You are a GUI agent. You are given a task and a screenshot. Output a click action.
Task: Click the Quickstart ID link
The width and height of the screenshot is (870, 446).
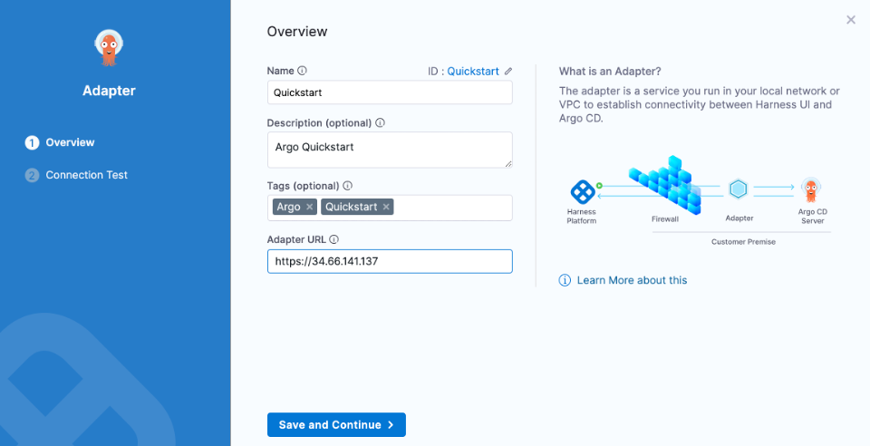click(473, 71)
